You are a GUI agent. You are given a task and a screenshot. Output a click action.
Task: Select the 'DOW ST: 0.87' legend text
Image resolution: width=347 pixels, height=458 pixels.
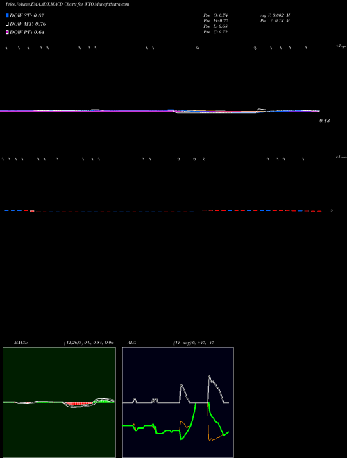coord(27,16)
